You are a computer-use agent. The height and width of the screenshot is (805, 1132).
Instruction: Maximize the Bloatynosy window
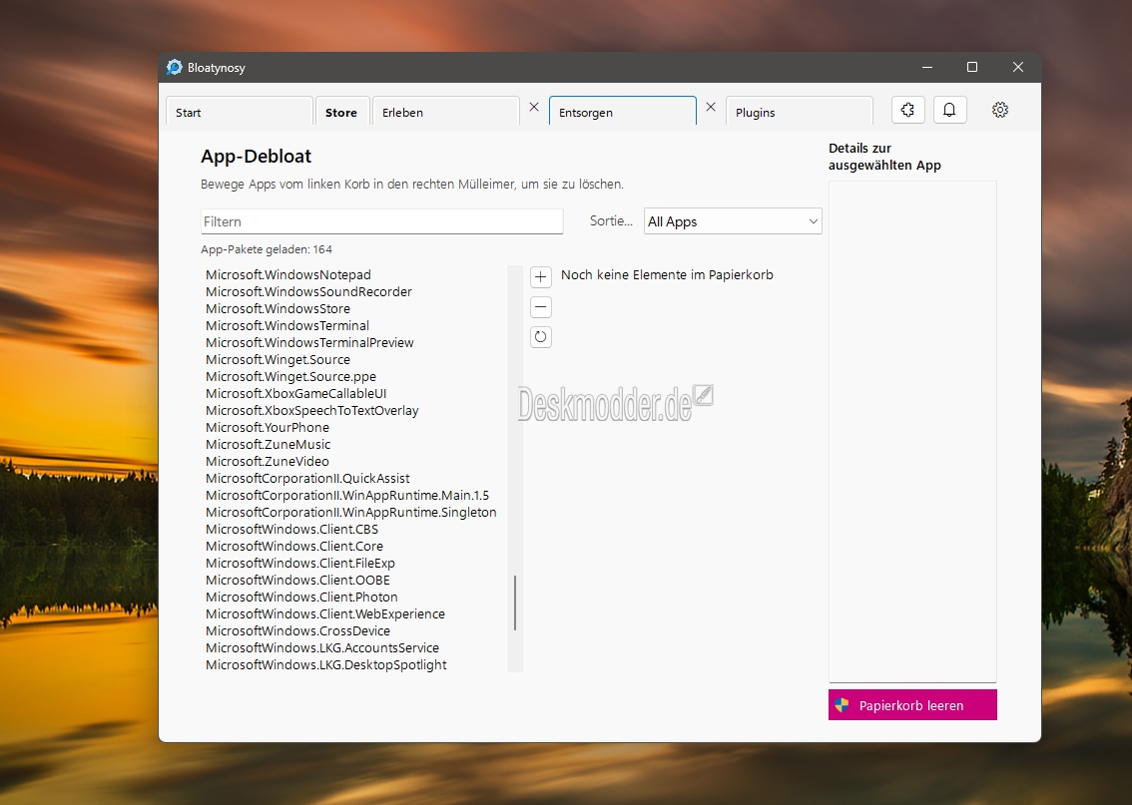coord(972,67)
